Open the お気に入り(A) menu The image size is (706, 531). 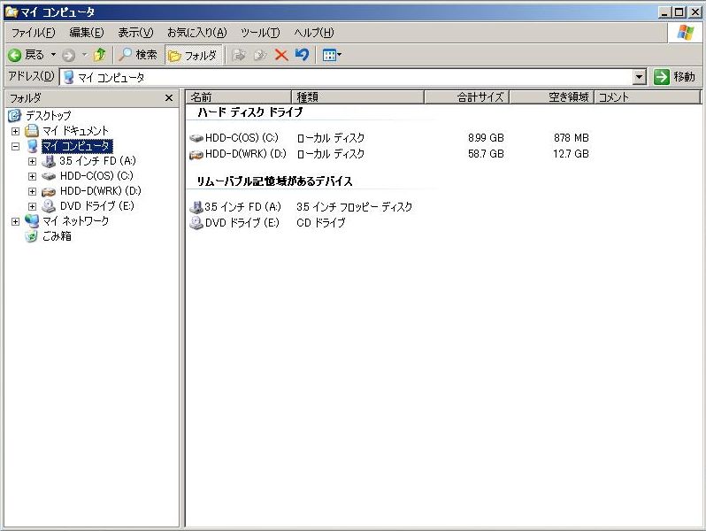click(x=197, y=33)
